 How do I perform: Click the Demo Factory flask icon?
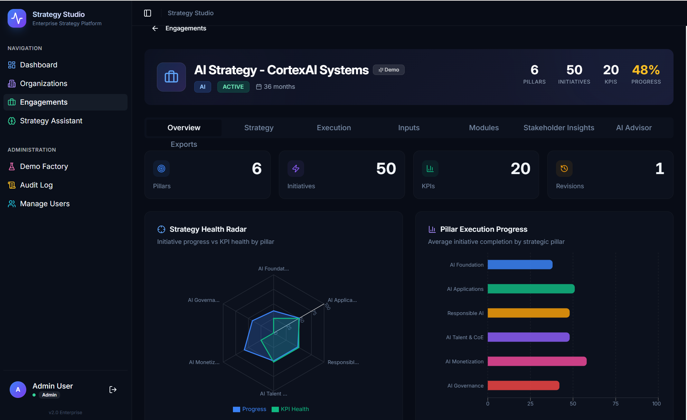12,166
